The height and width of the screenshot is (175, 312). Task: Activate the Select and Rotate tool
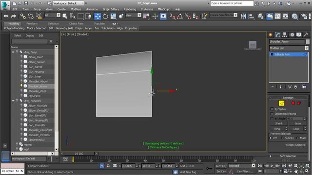(x=105, y=16)
